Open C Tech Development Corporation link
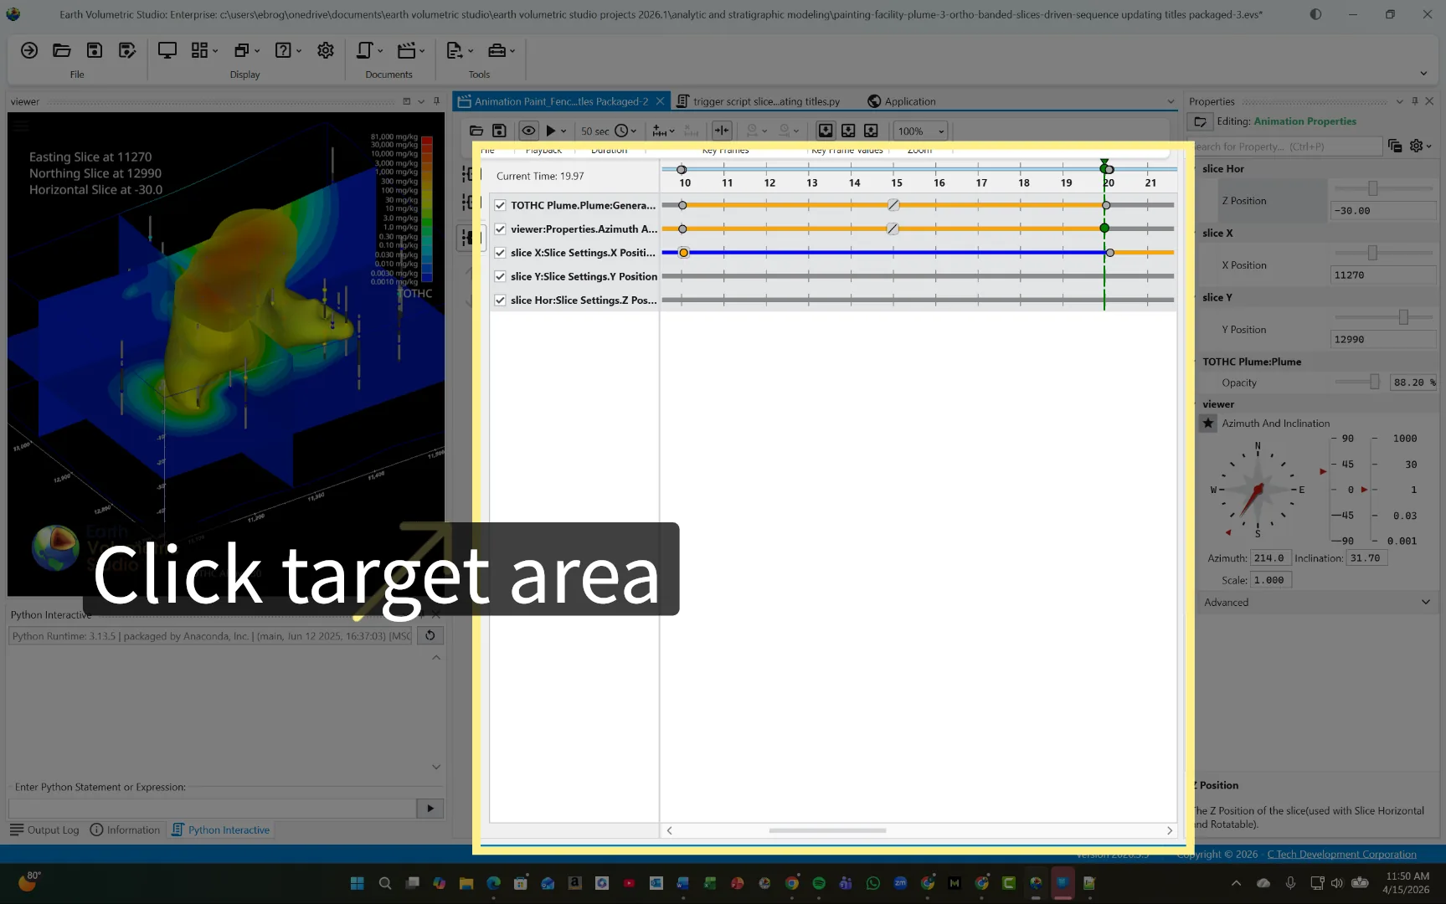This screenshot has height=904, width=1446. click(1341, 854)
